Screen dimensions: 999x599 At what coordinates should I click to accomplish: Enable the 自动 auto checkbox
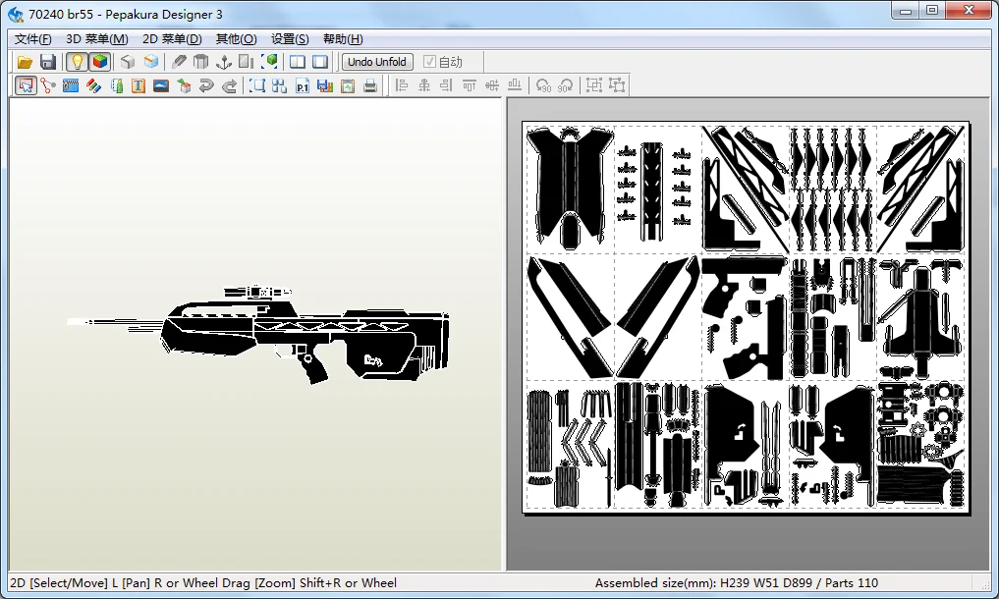pyautogui.click(x=429, y=62)
